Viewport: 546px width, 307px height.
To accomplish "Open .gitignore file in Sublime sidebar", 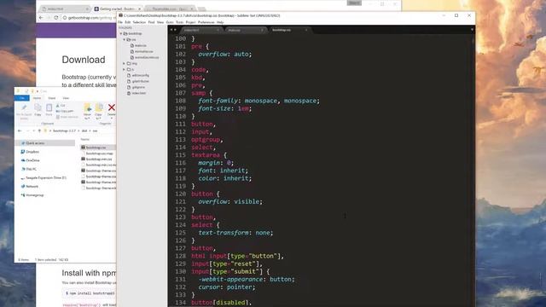I will 138,87.
